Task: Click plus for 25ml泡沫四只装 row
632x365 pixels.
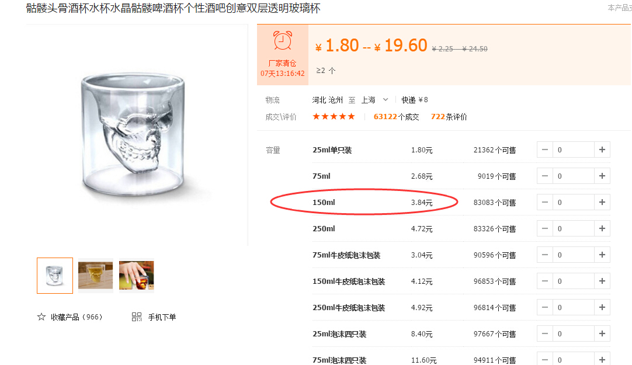Action: (x=602, y=333)
